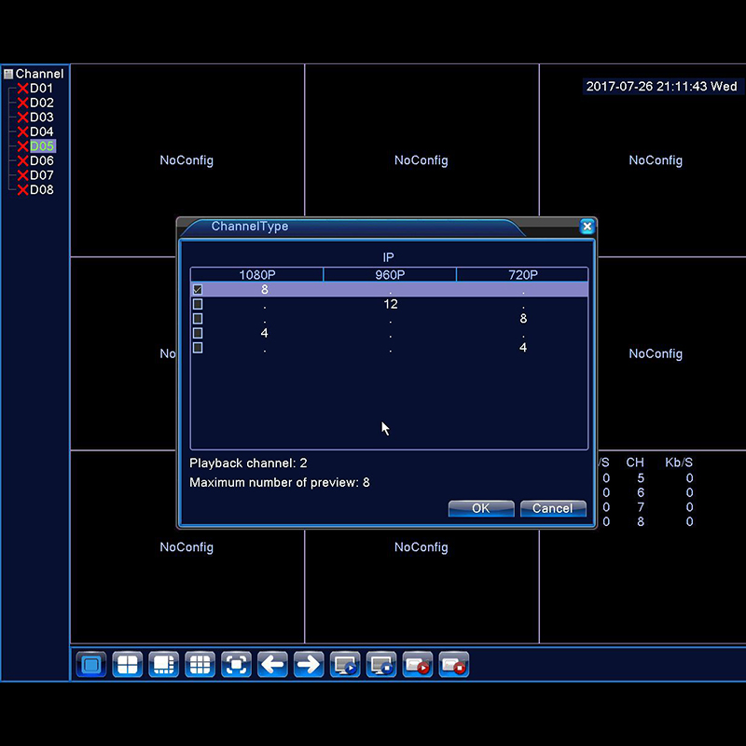Select channel D05 in the tree
Viewport: 746px width, 746px height.
[42, 146]
